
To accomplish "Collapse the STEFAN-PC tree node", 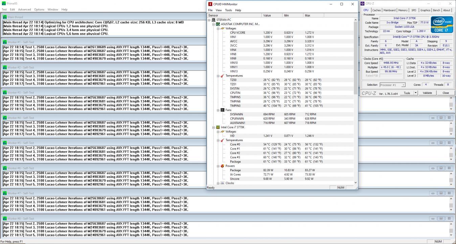I will (209, 20).
